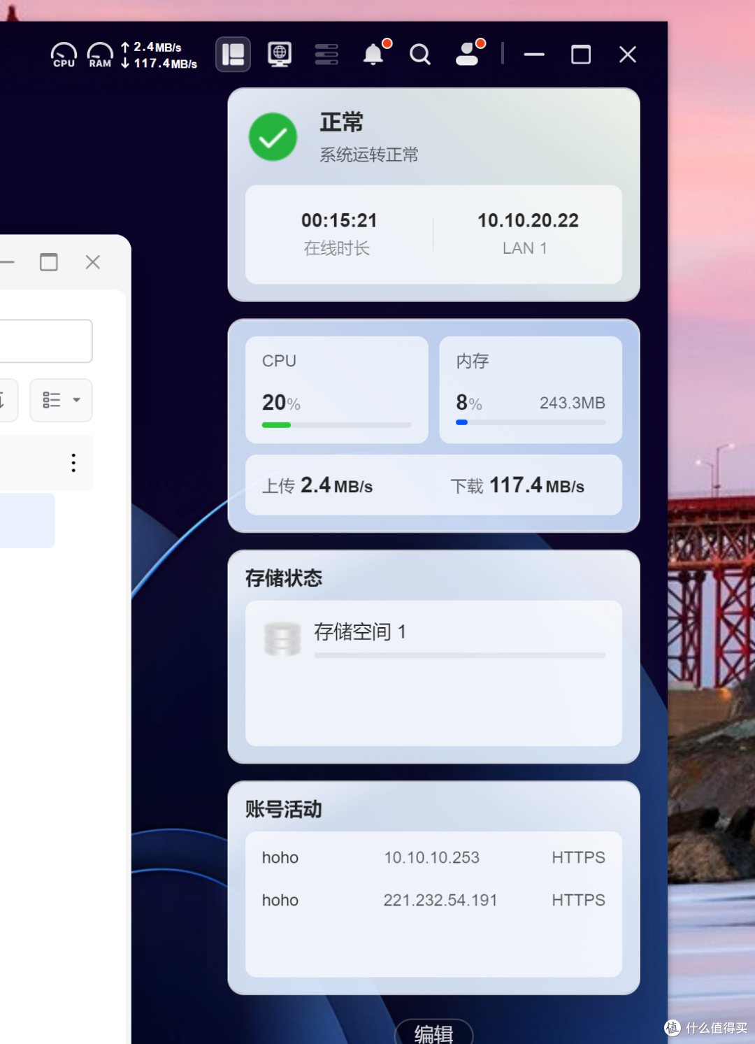The height and width of the screenshot is (1044, 755).
Task: Click the 存储空间 1 usage bar
Action: (460, 656)
